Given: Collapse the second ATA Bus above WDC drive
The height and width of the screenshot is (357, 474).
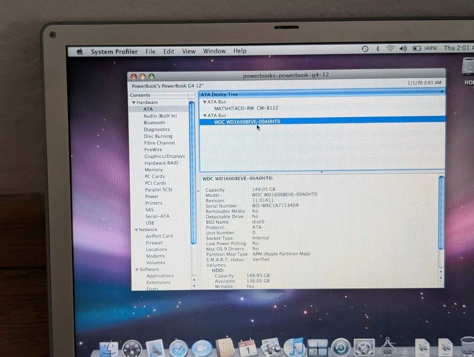Looking at the screenshot, I should [205, 116].
